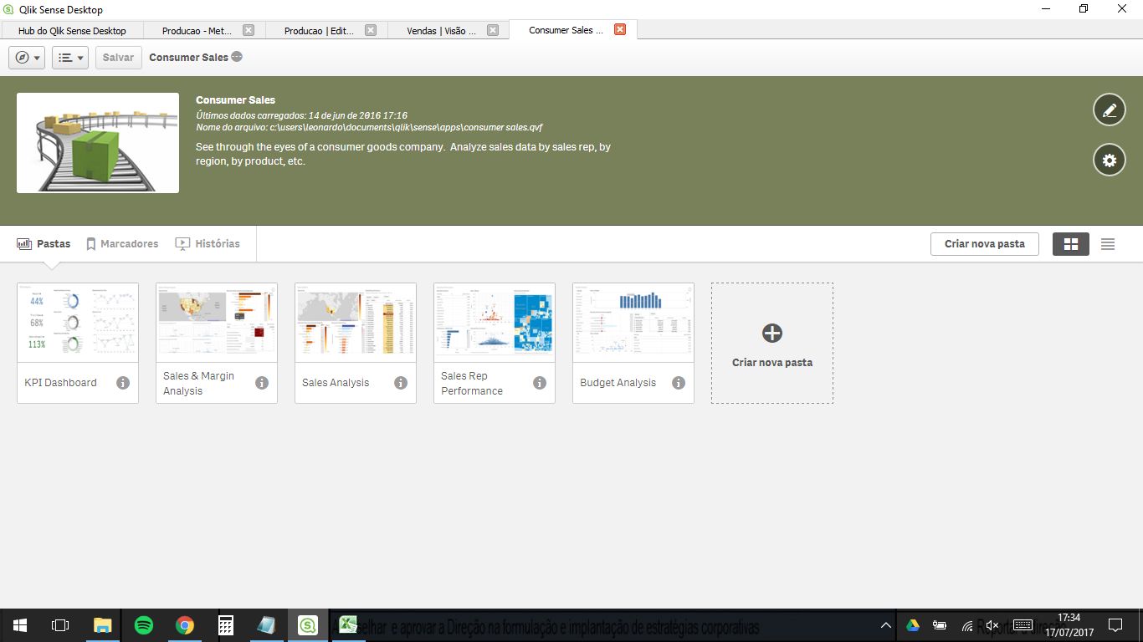This screenshot has width=1143, height=642.
Task: Open Excel from the taskbar
Action: coord(348,625)
